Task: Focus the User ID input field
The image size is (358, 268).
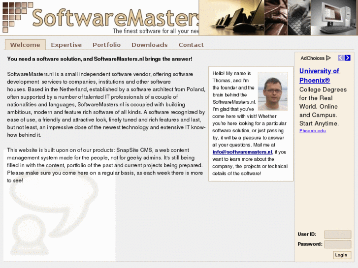Action: click(x=338, y=234)
